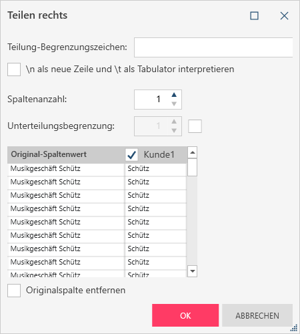Click the Unterteilungsbegrenzung down arrow
Viewport: 300px width, 334px height.
pos(174,130)
